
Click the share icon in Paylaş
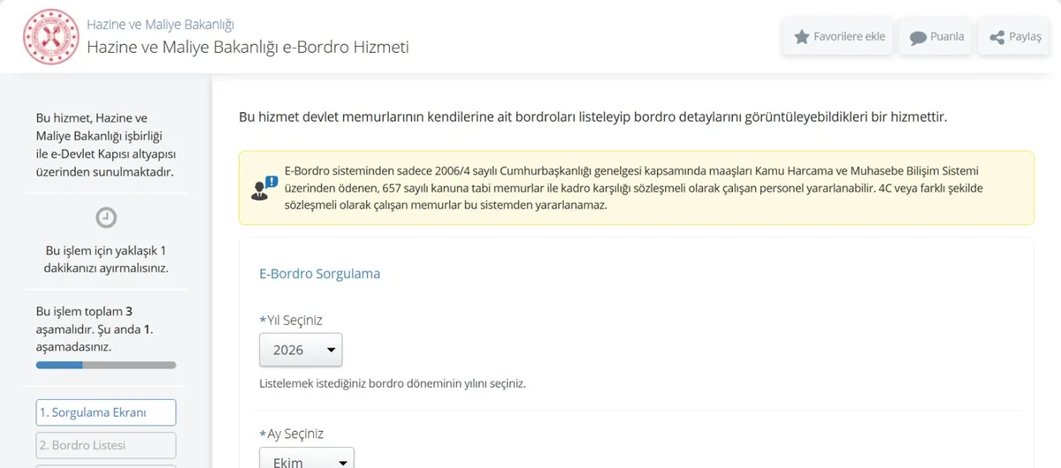[x=996, y=38]
